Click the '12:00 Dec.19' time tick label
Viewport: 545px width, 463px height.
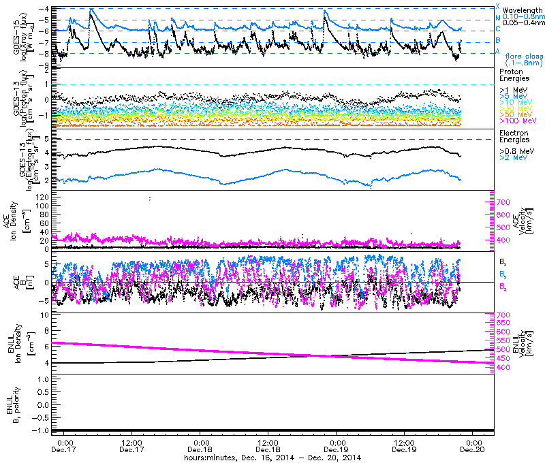404,446
